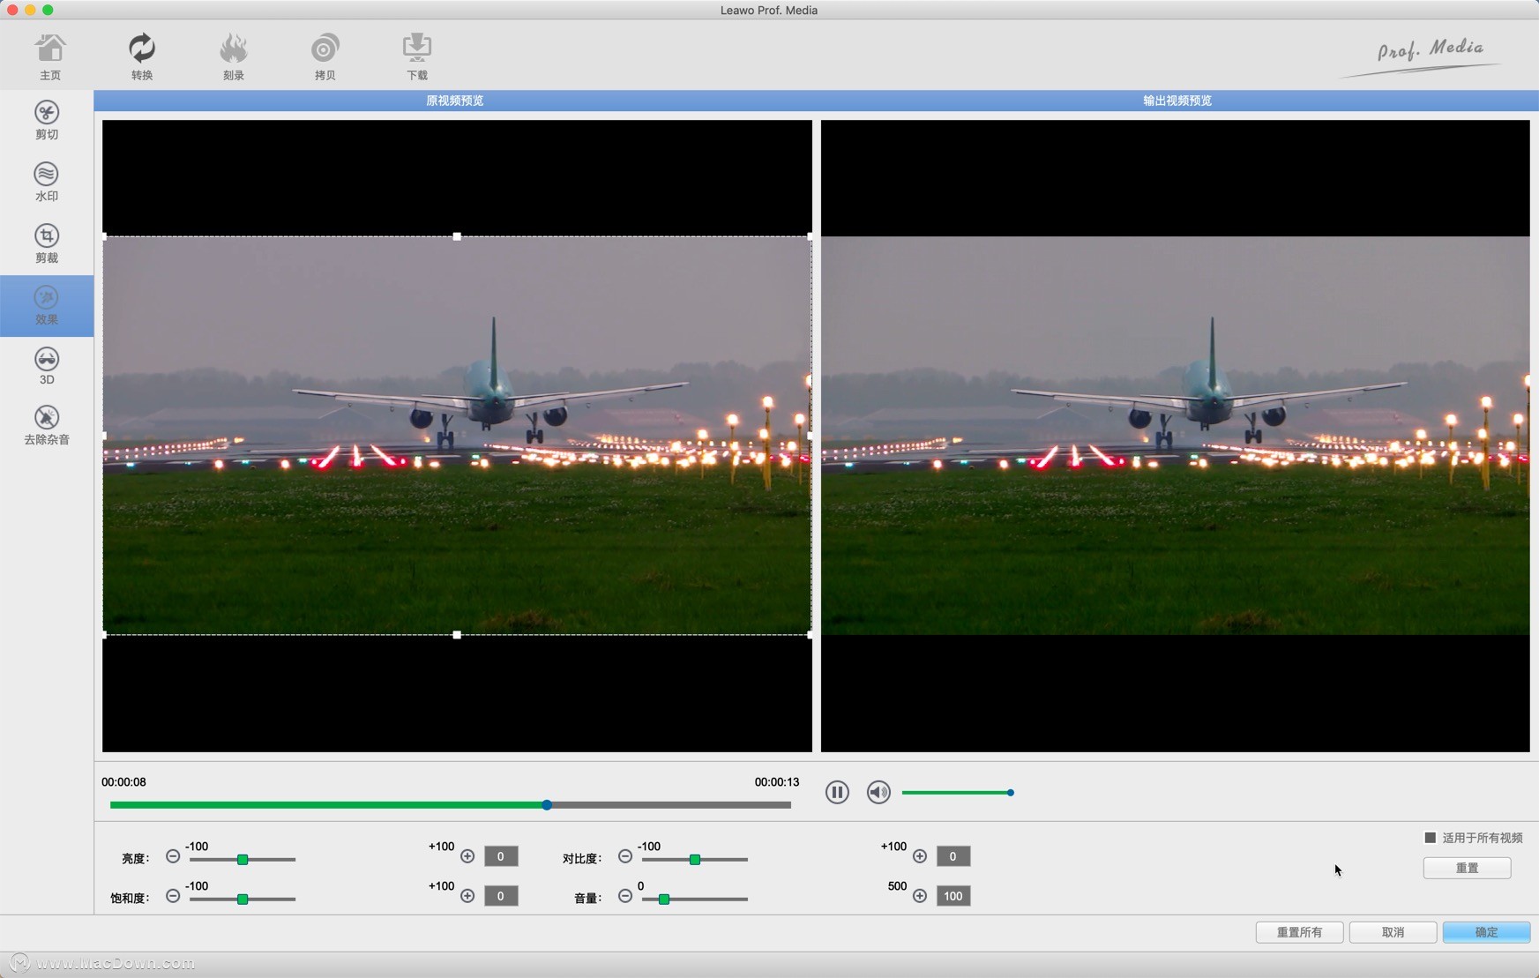Decrease 音量 volume with minus button
Viewport: 1539px width, 978px height.
[x=625, y=896]
